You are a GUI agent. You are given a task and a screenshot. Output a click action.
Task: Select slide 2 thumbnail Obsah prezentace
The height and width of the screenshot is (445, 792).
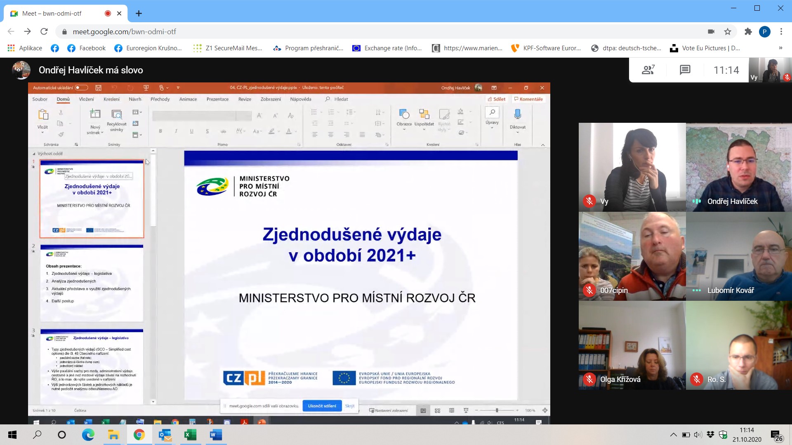tap(92, 283)
